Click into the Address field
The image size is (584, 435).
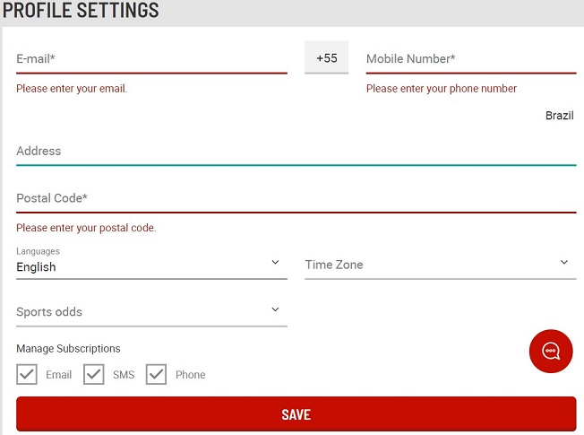(296, 151)
